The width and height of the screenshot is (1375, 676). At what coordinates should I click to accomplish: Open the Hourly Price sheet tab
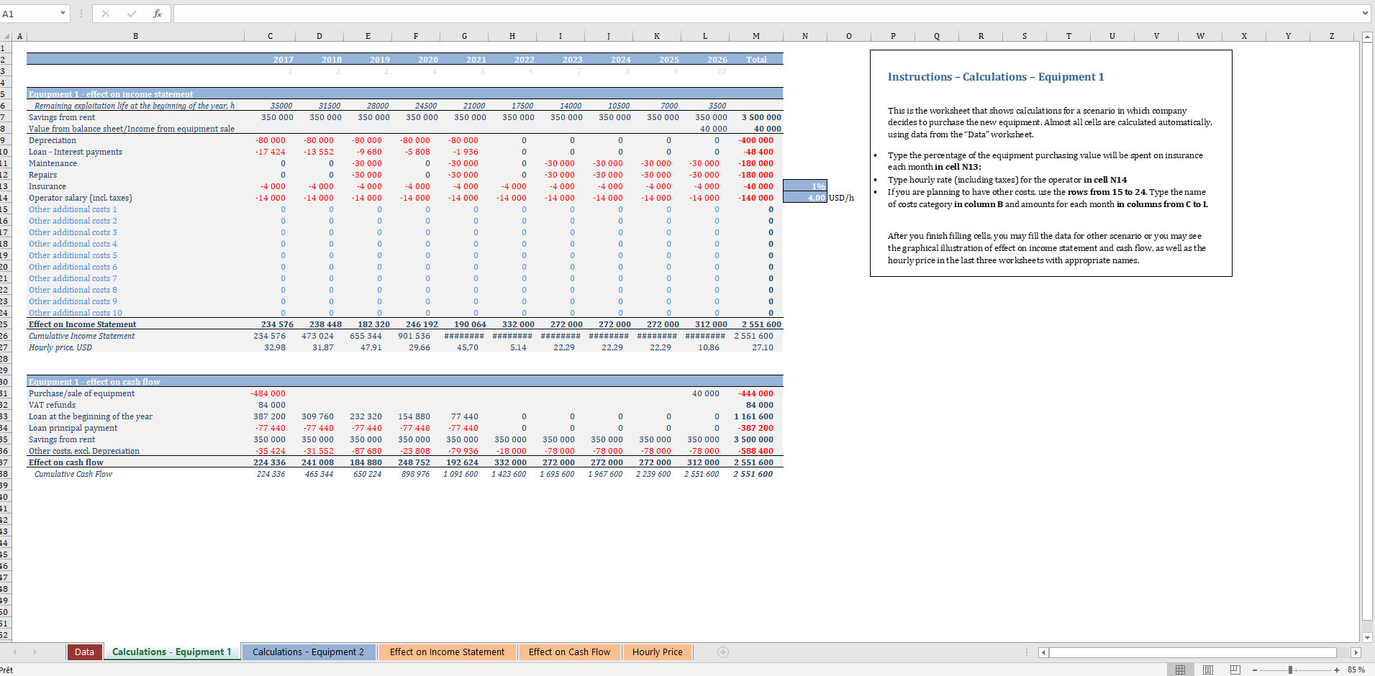(658, 652)
